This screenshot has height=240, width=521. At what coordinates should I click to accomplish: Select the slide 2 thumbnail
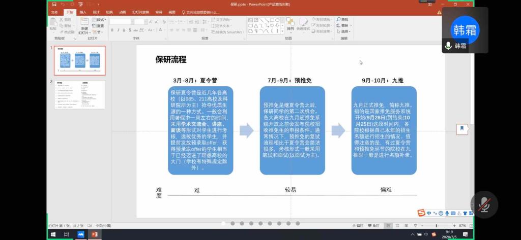pos(80,94)
